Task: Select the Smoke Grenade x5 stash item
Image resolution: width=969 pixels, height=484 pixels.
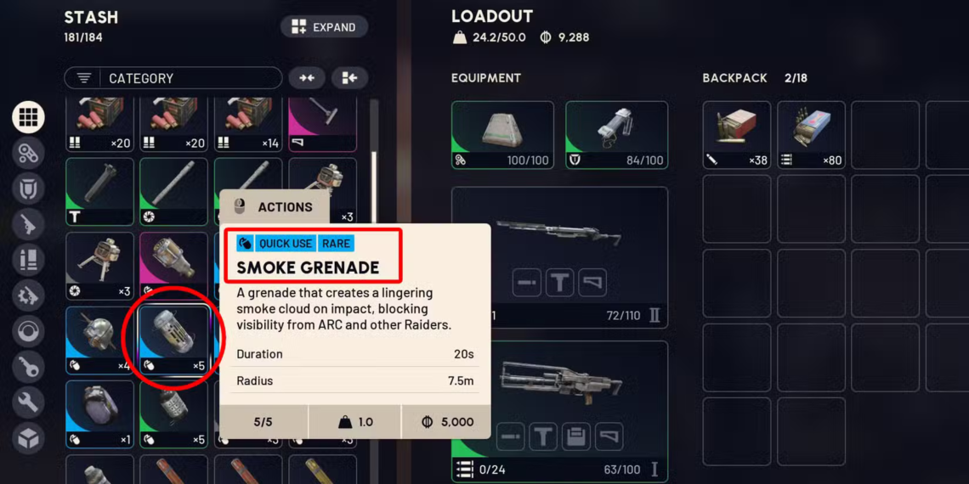Action: (173, 340)
